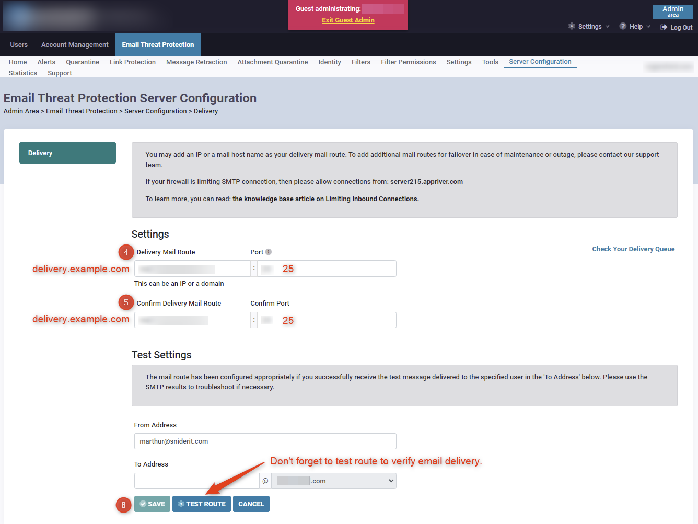
Task: Click the From Address input field
Action: coord(265,441)
